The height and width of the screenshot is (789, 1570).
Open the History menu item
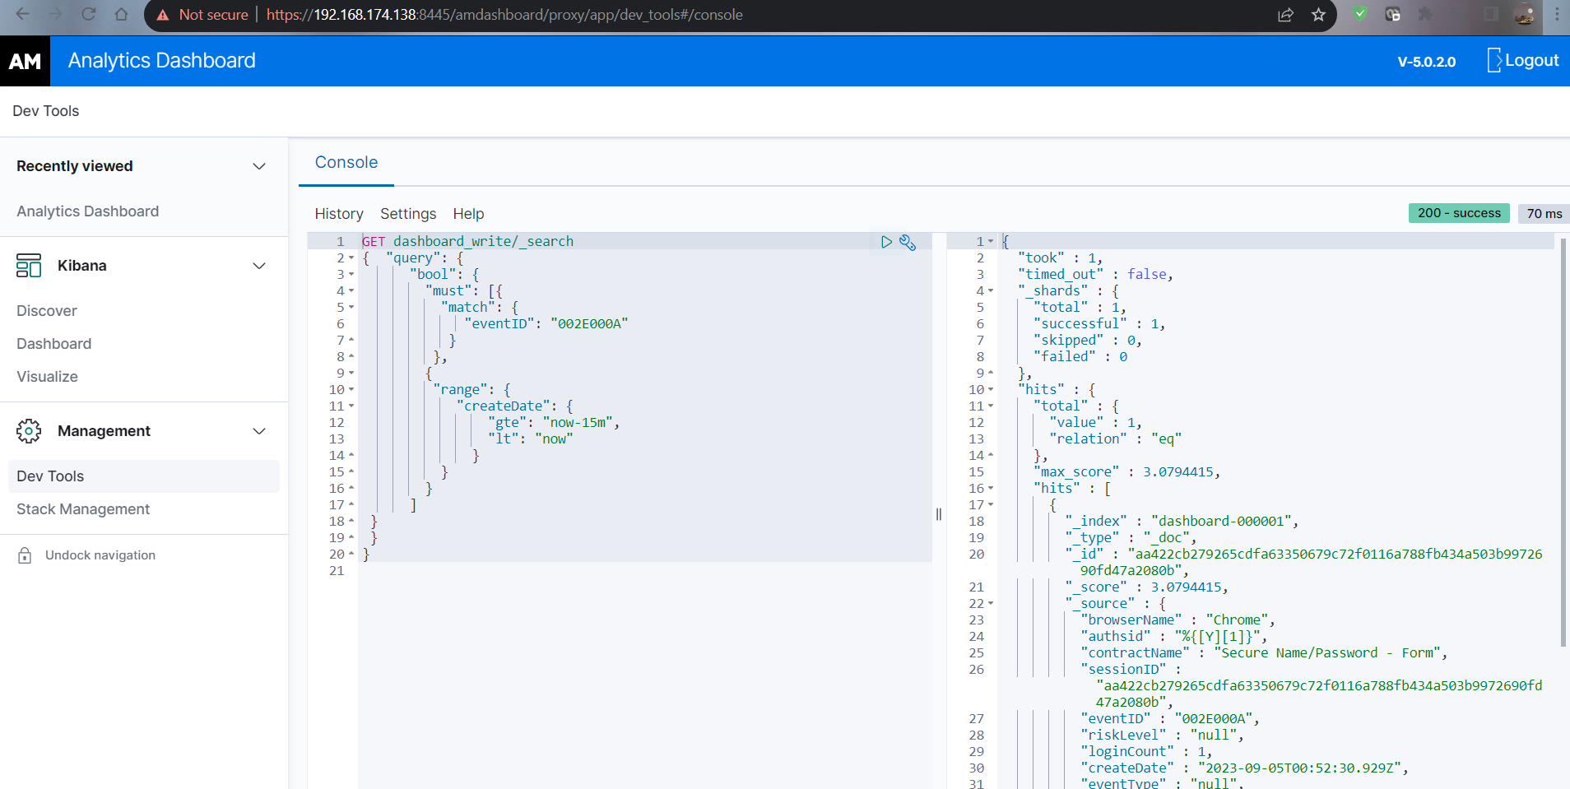[339, 214]
